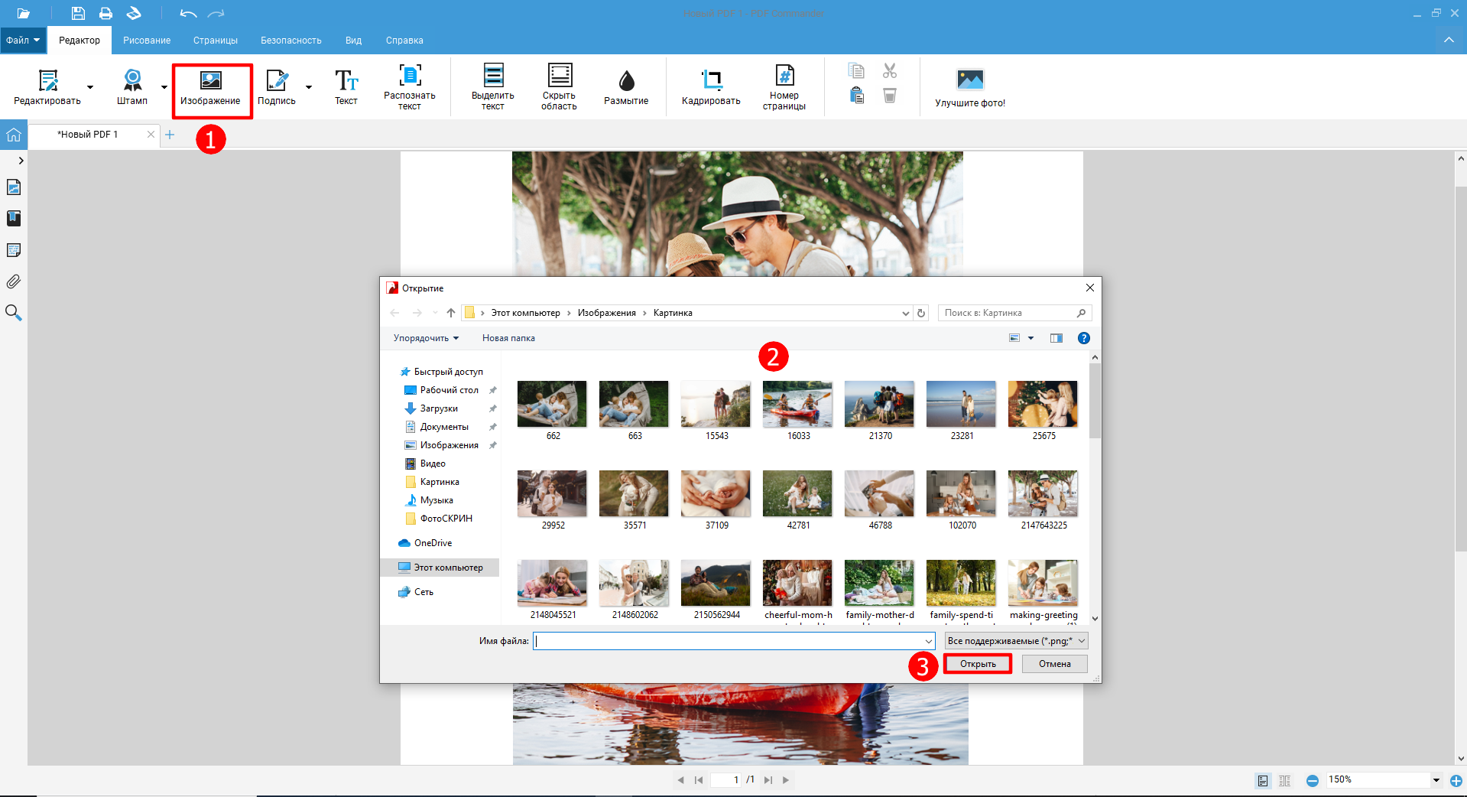Image resolution: width=1467 pixels, height=797 pixels.
Task: Click the Номер страницы tool
Action: (x=784, y=87)
